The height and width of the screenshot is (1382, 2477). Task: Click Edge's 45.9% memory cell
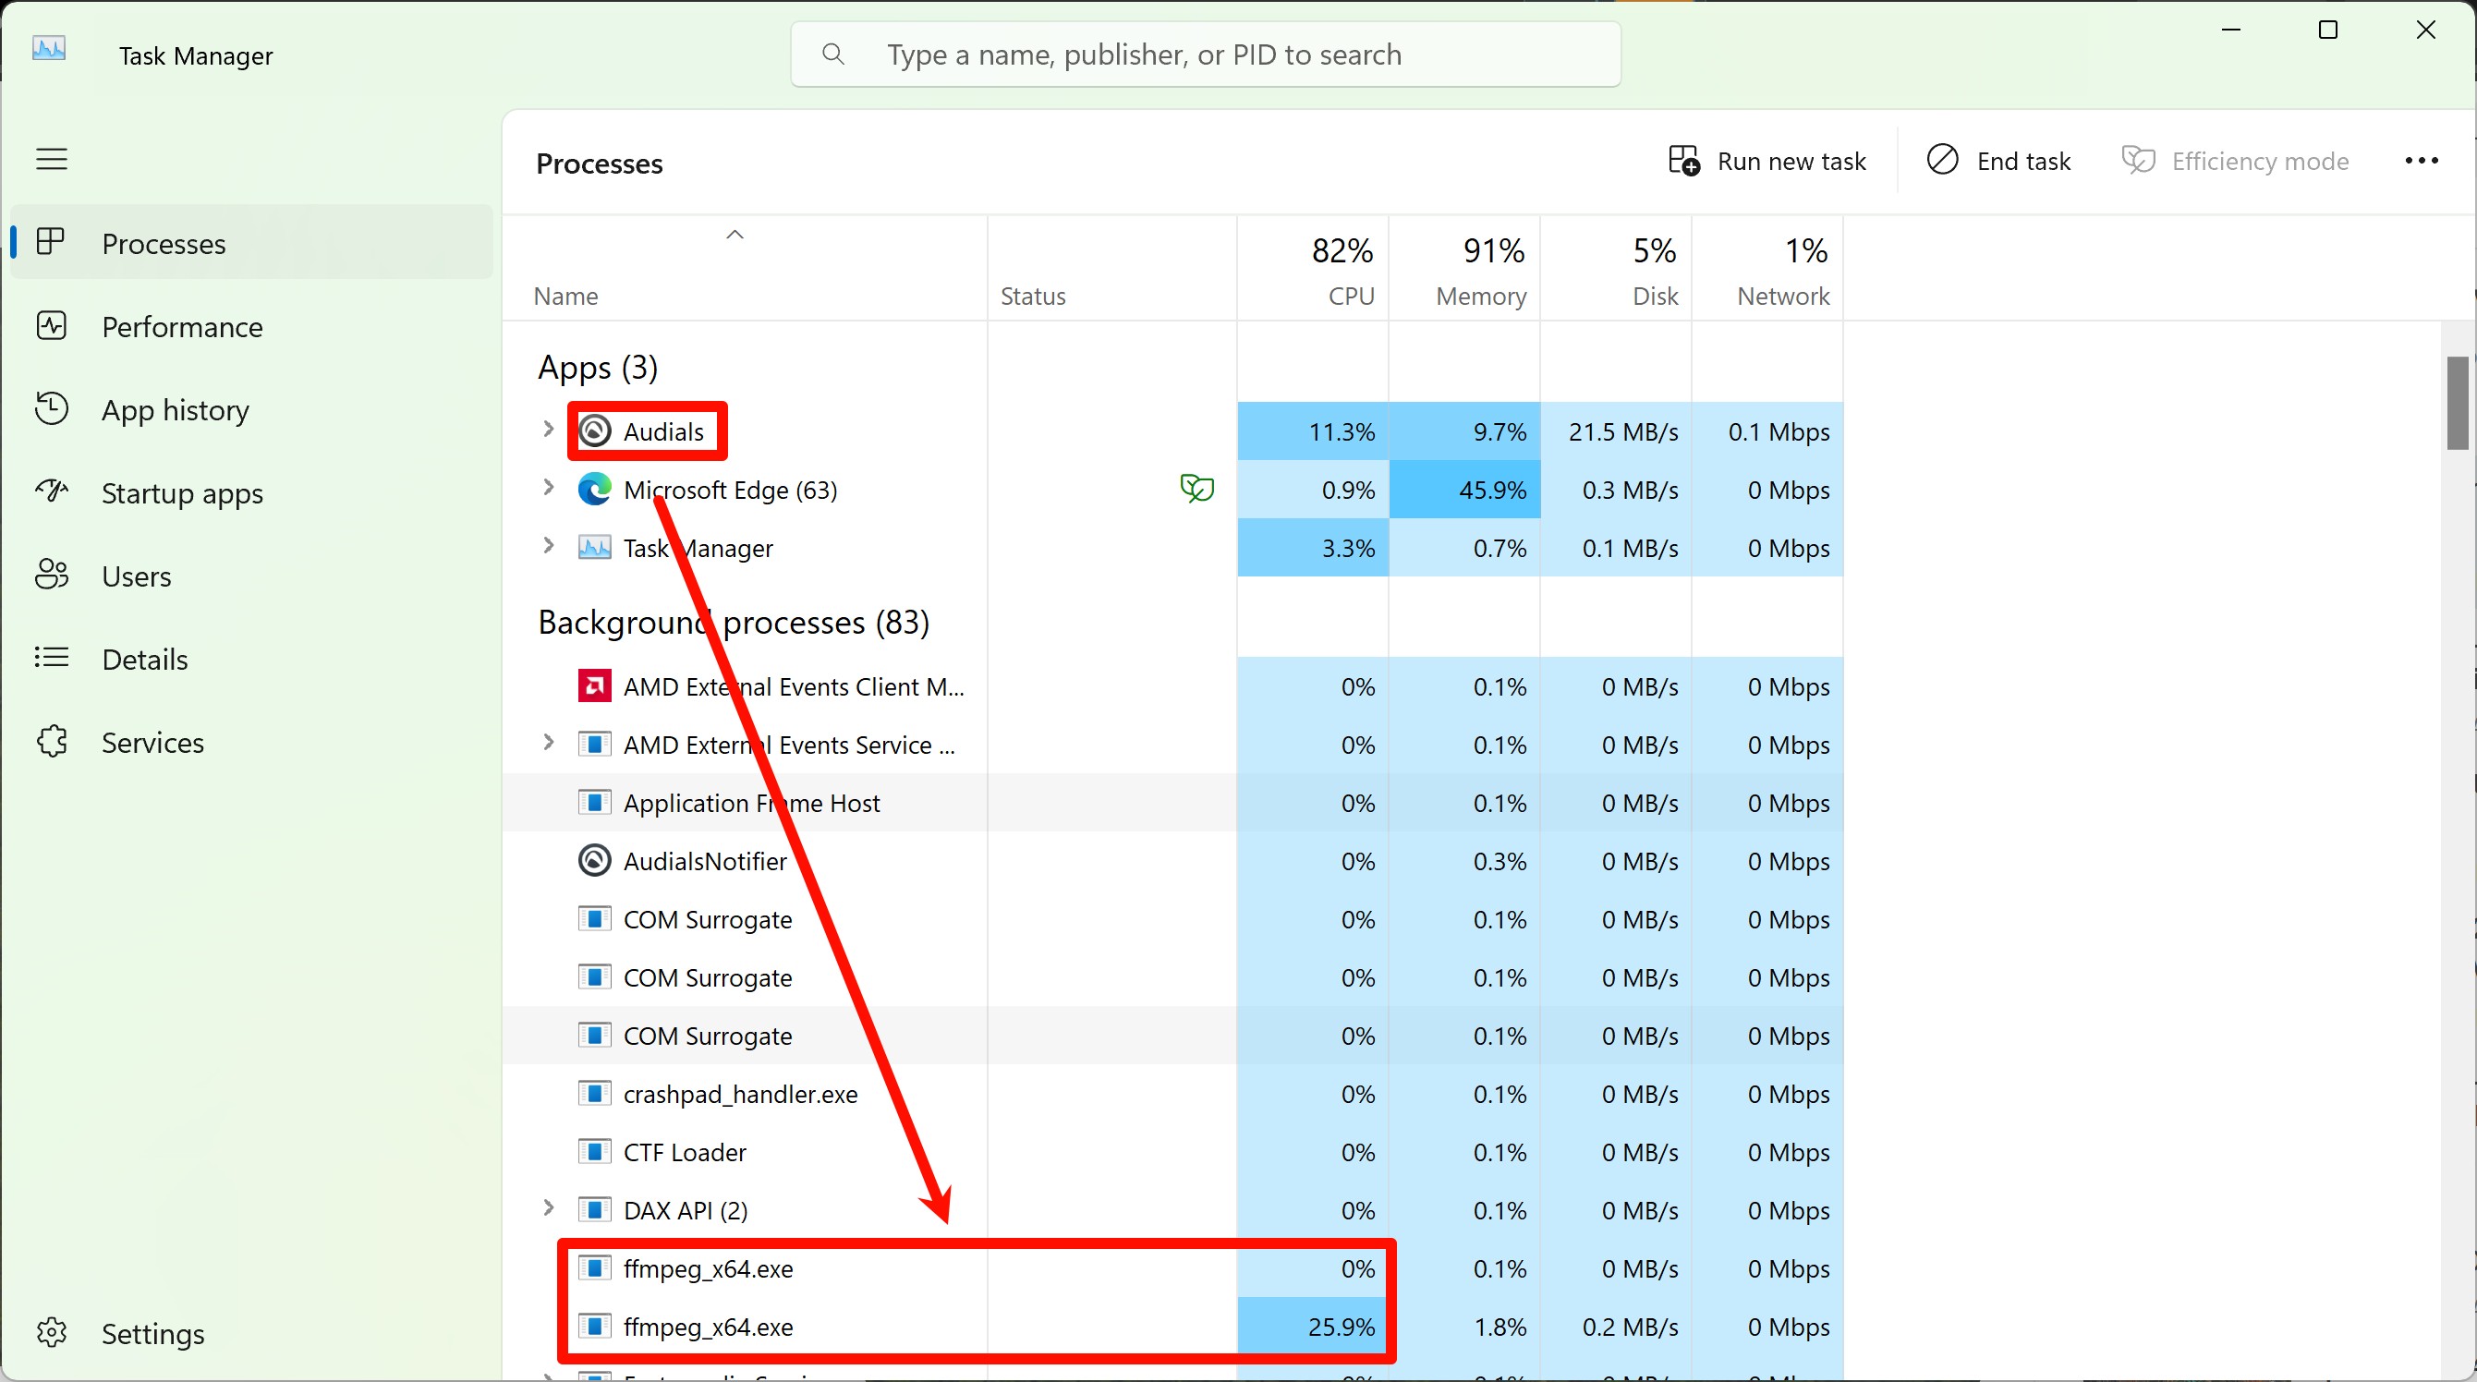(1464, 490)
